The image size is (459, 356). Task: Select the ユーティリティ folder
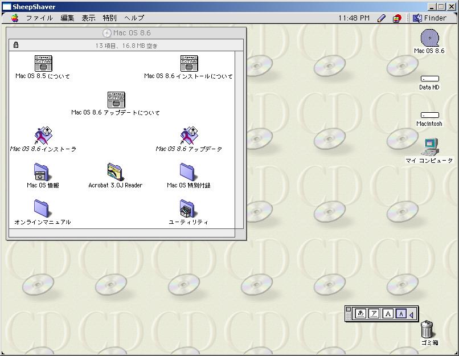point(187,208)
